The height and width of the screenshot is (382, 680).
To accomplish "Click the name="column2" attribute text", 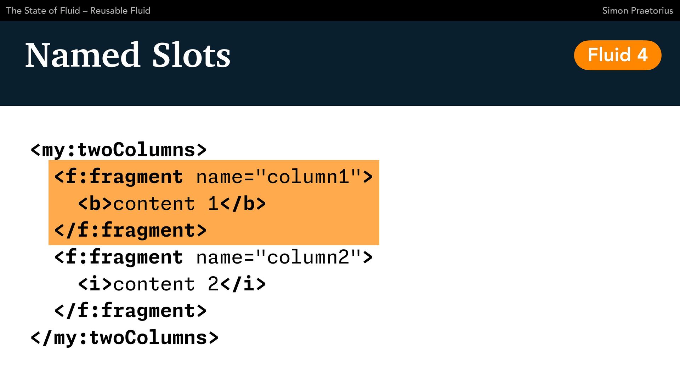I will (279, 257).
